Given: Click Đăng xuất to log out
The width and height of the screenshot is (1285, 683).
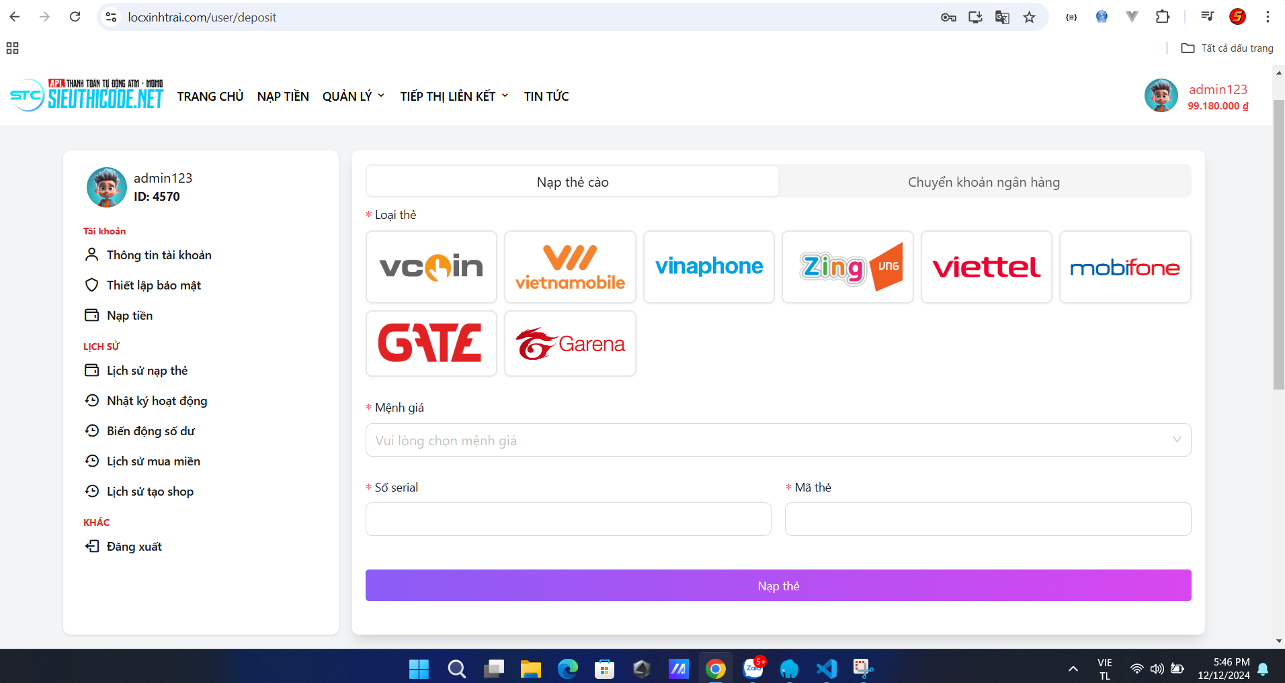Looking at the screenshot, I should pos(134,547).
